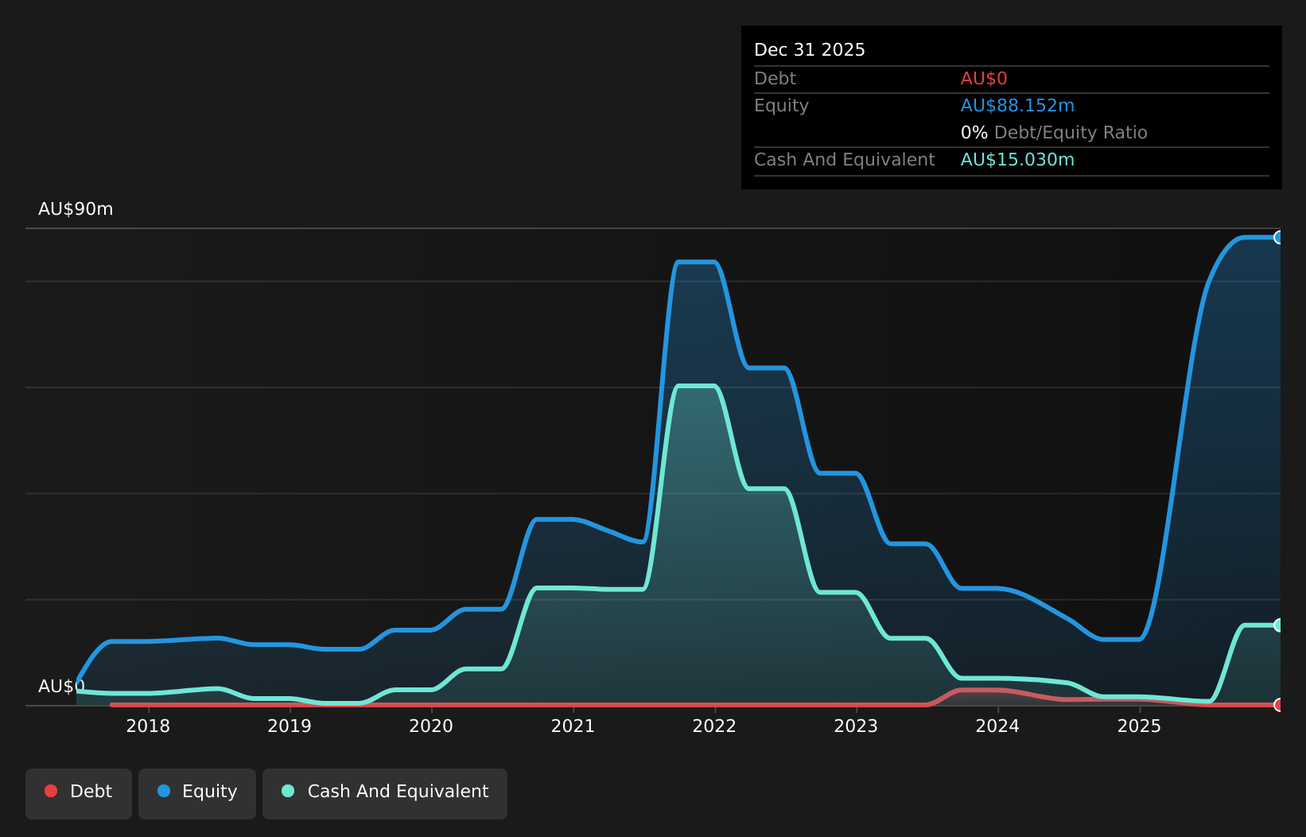
Task: Click the 2019 x-axis label
Action: (290, 726)
